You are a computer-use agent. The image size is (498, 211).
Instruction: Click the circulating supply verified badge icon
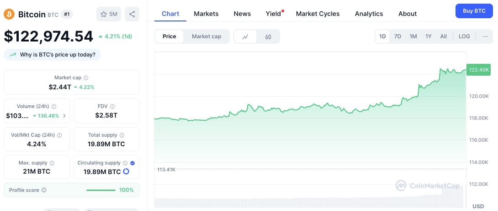point(132,163)
